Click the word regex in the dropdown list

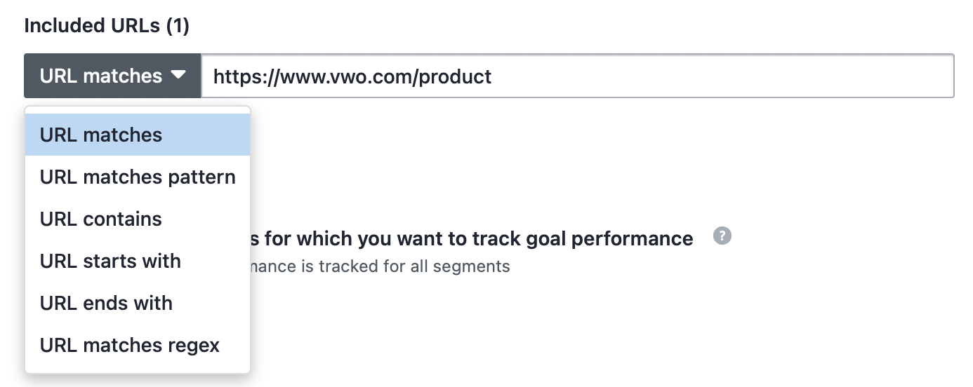193,346
